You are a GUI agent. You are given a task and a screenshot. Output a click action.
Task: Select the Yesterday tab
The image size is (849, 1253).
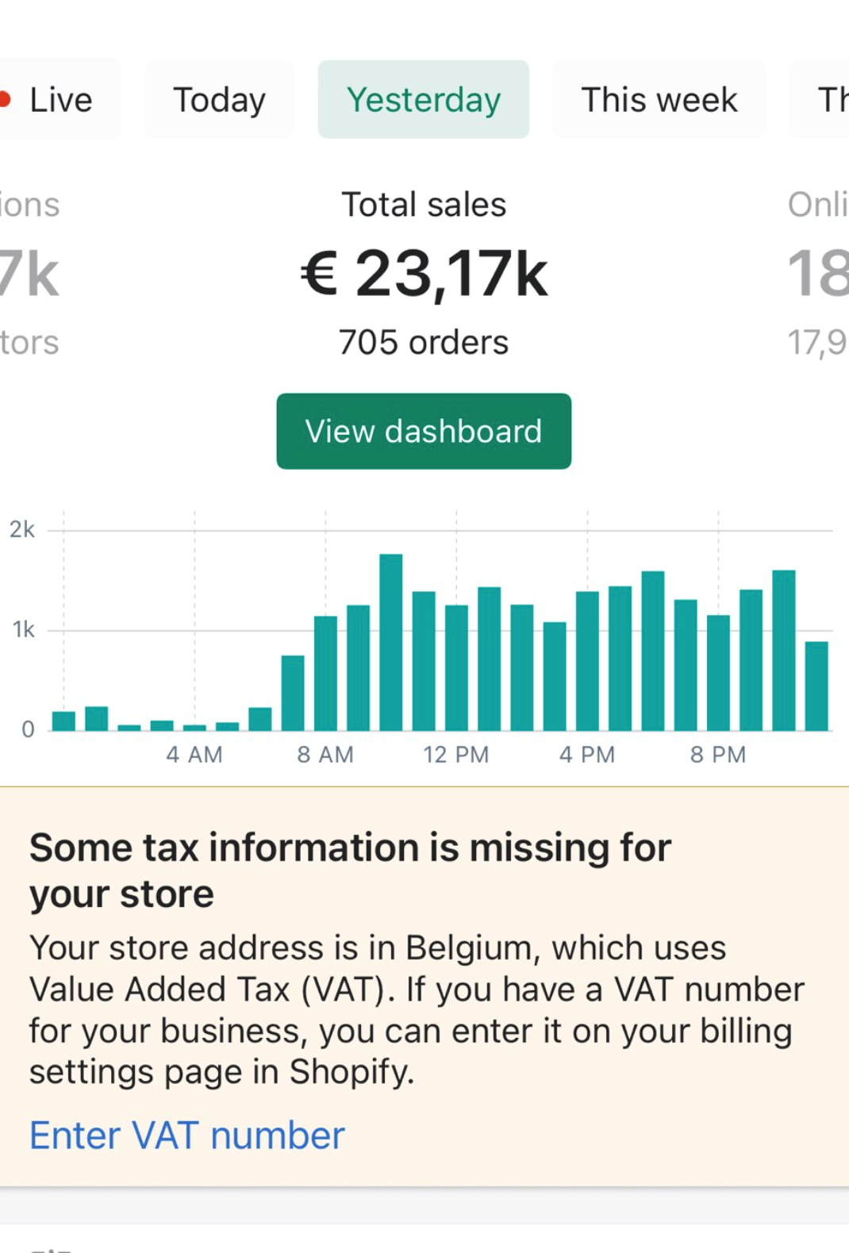tap(424, 100)
